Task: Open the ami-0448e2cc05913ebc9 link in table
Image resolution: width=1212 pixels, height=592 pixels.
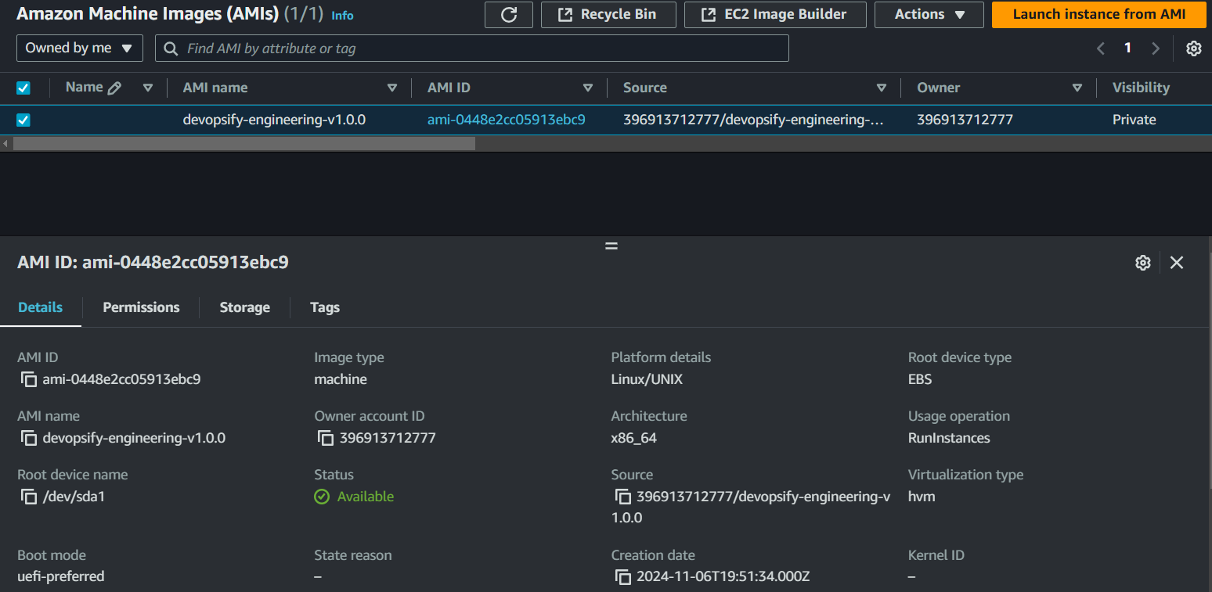Action: coord(506,120)
